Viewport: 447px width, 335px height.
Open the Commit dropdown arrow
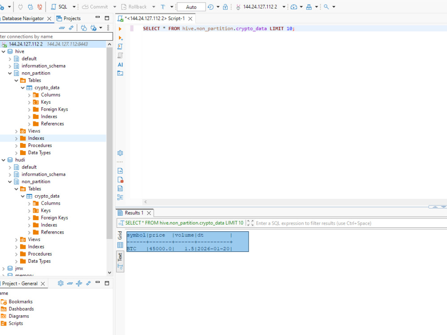click(114, 7)
